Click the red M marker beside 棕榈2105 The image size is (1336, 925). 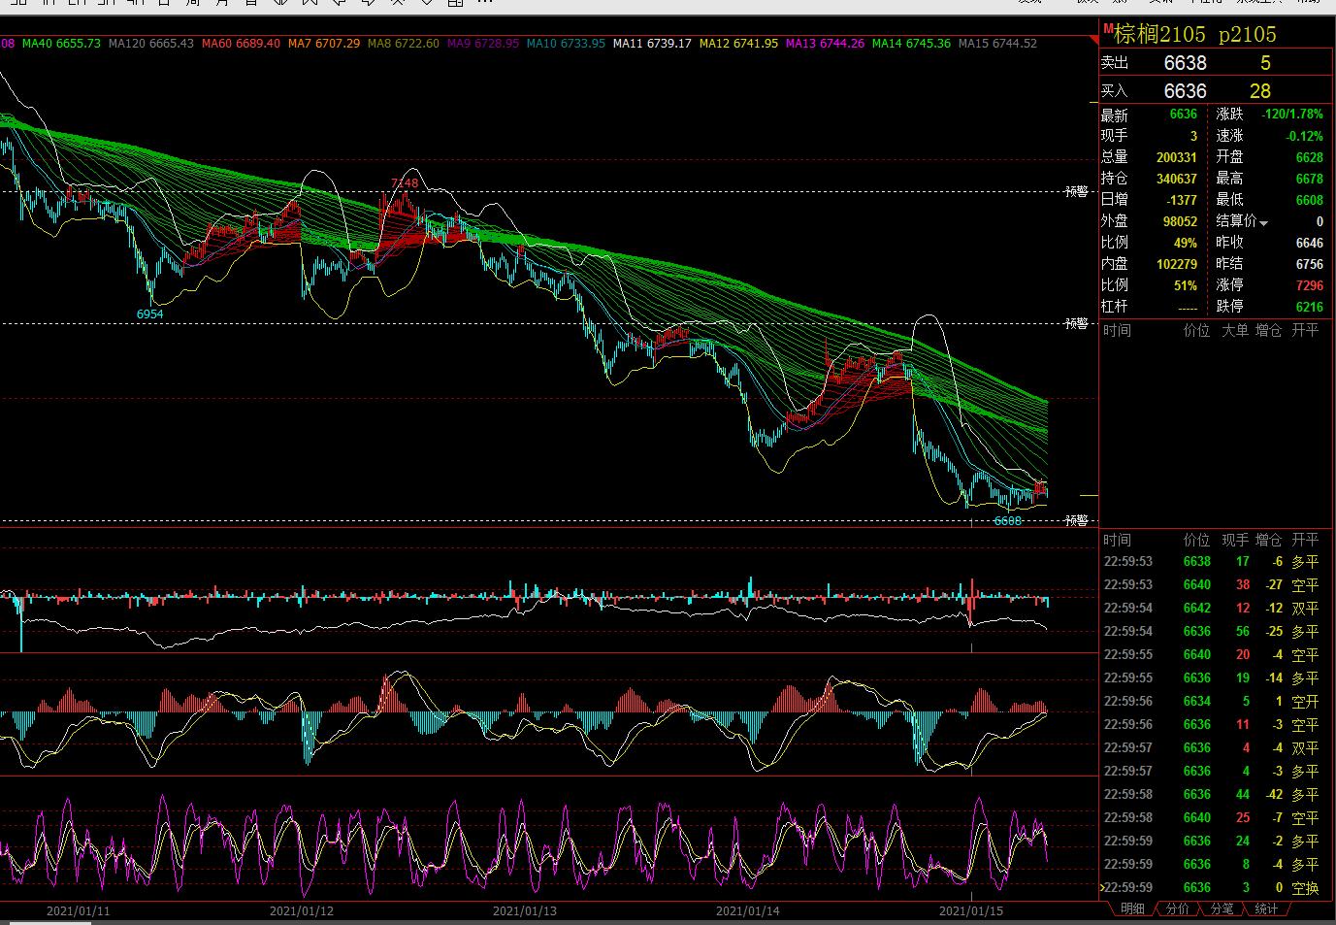[1107, 29]
